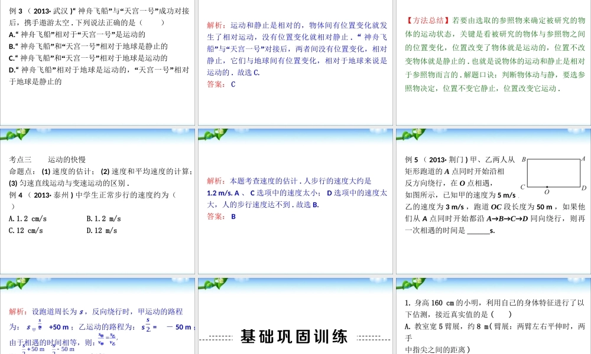Click the dashed divider beside 基础巩固训练

pos(219,340)
